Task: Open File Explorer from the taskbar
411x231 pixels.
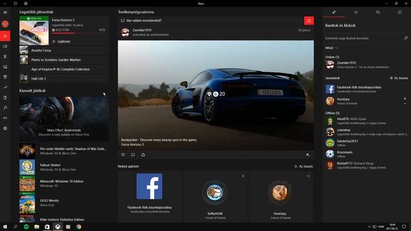Action: click(37, 227)
